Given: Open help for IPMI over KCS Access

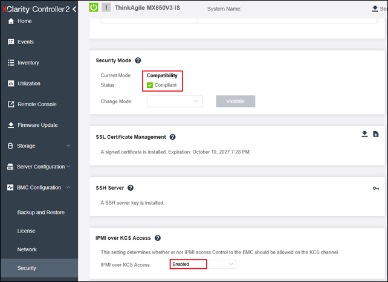Looking at the screenshot, I should 158,238.
